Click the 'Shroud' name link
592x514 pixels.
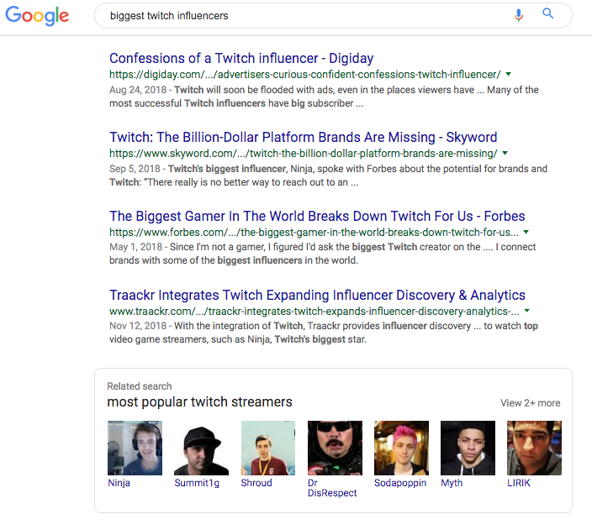point(256,483)
